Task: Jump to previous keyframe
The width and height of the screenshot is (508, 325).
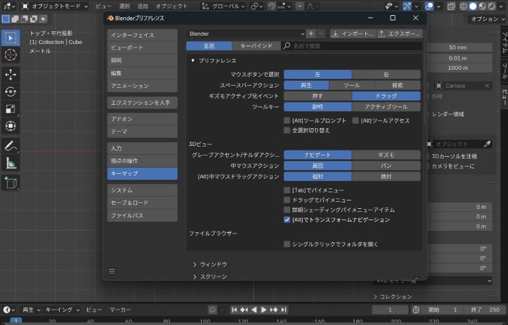Action: point(244,310)
